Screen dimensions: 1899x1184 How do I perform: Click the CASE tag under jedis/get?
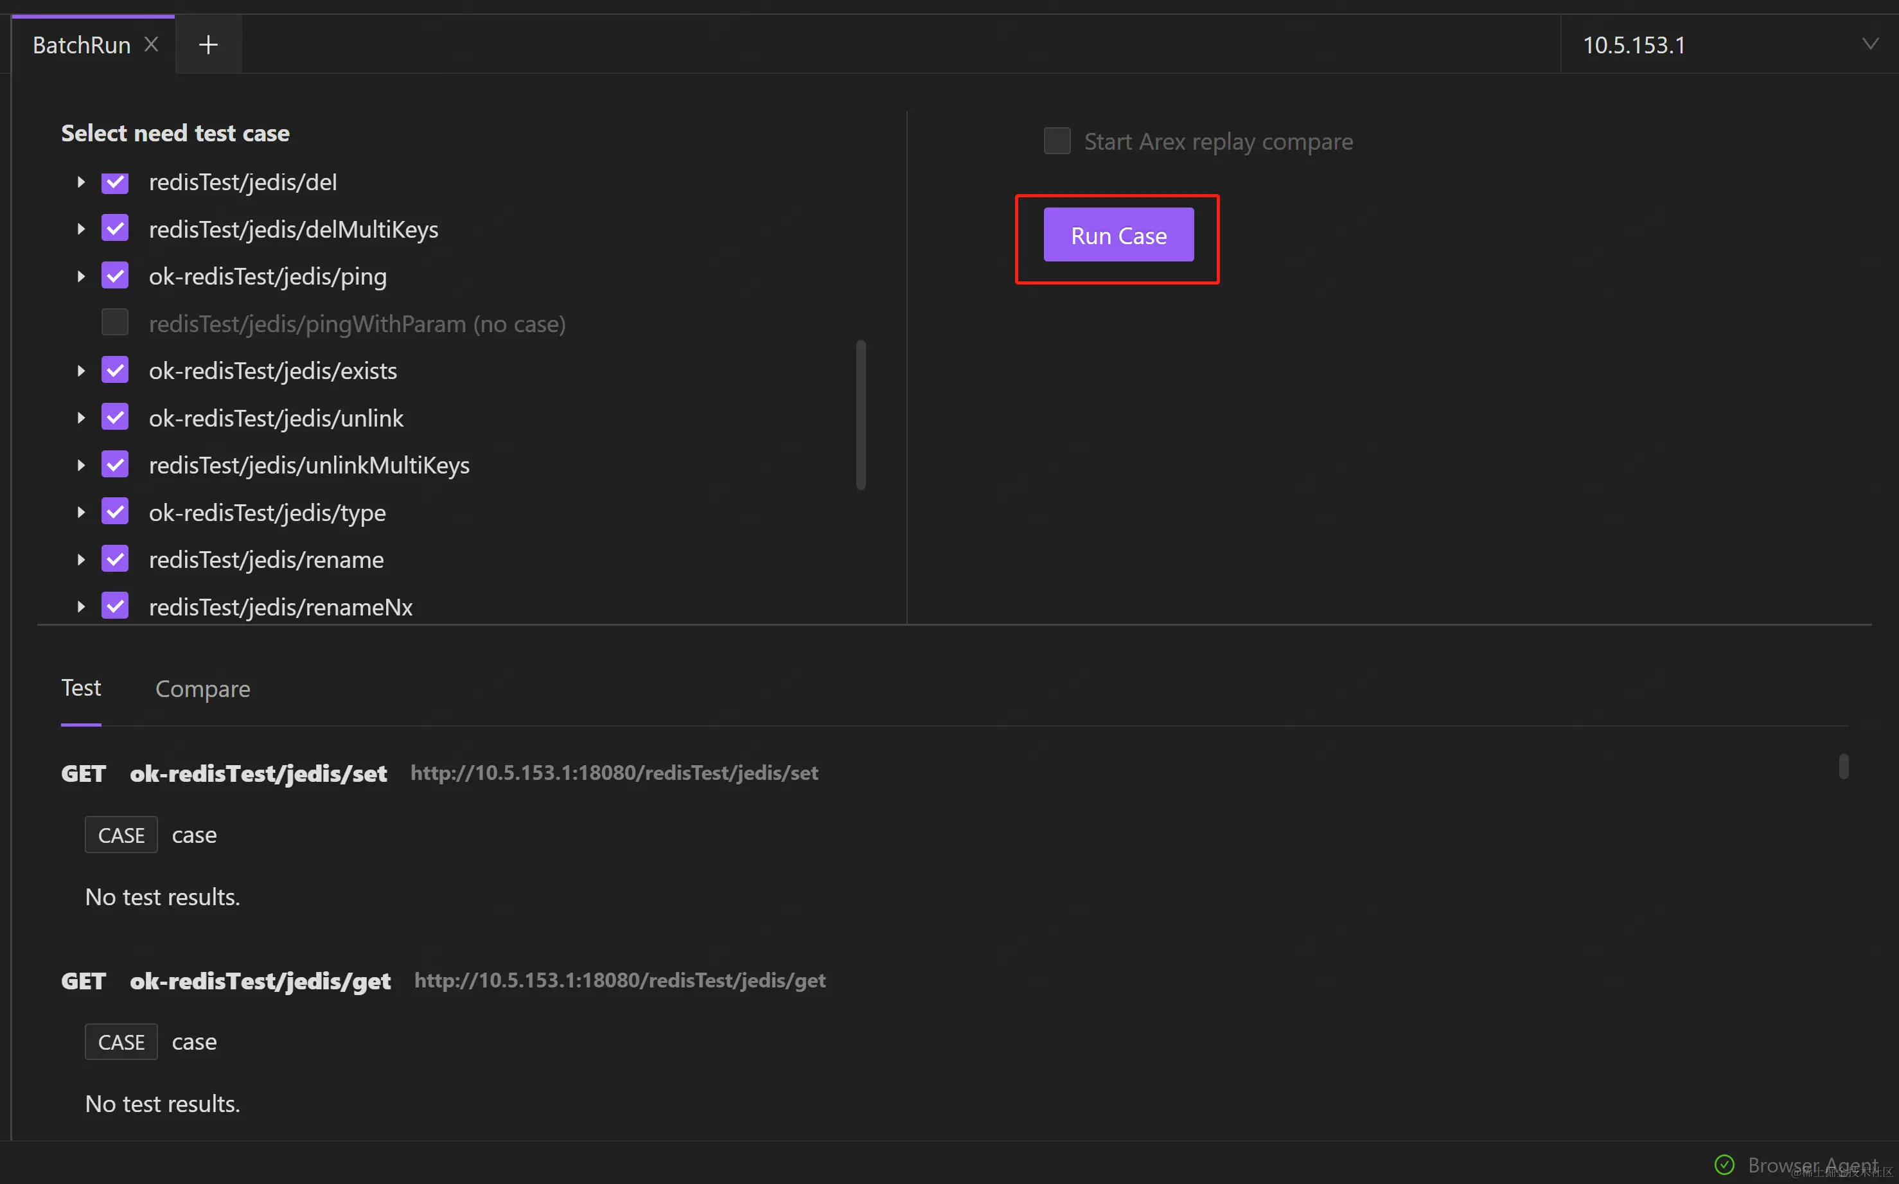pyautogui.click(x=121, y=1042)
